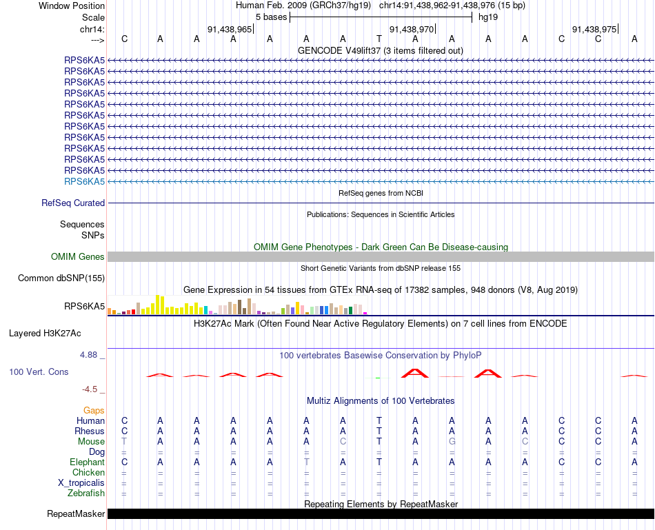Click the chr14: ruler label
Screen dimensions: 655x530
coord(92,29)
